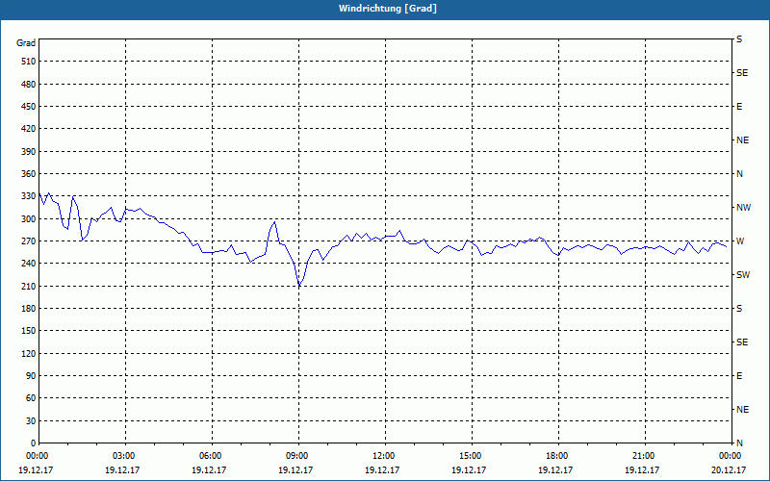Click the E compass label on the 450 gridline
Viewport: 770px width, 481px height.
point(739,107)
